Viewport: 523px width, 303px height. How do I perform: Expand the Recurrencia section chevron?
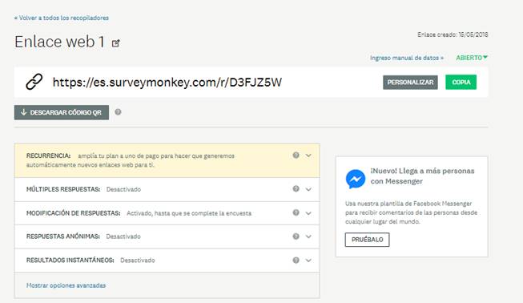pyautogui.click(x=308, y=156)
